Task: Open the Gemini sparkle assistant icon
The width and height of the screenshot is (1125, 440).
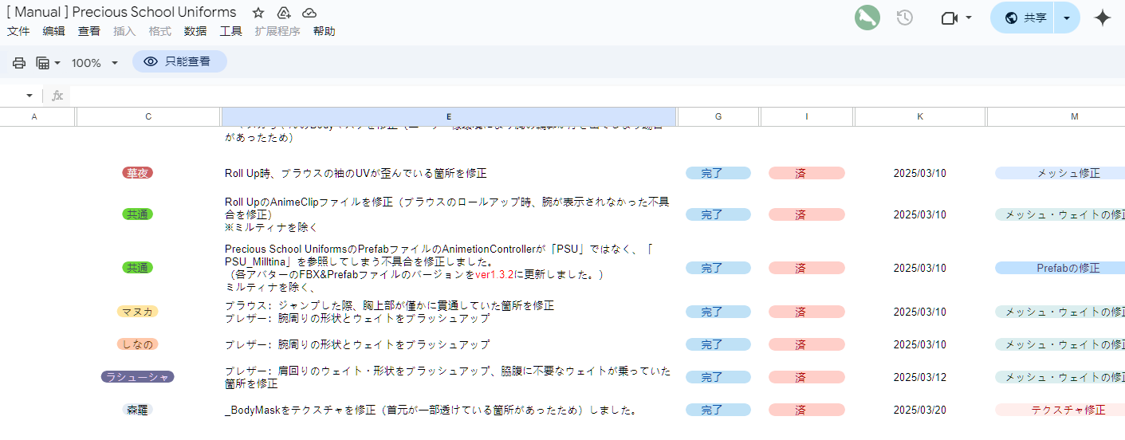Action: pos(1103,18)
